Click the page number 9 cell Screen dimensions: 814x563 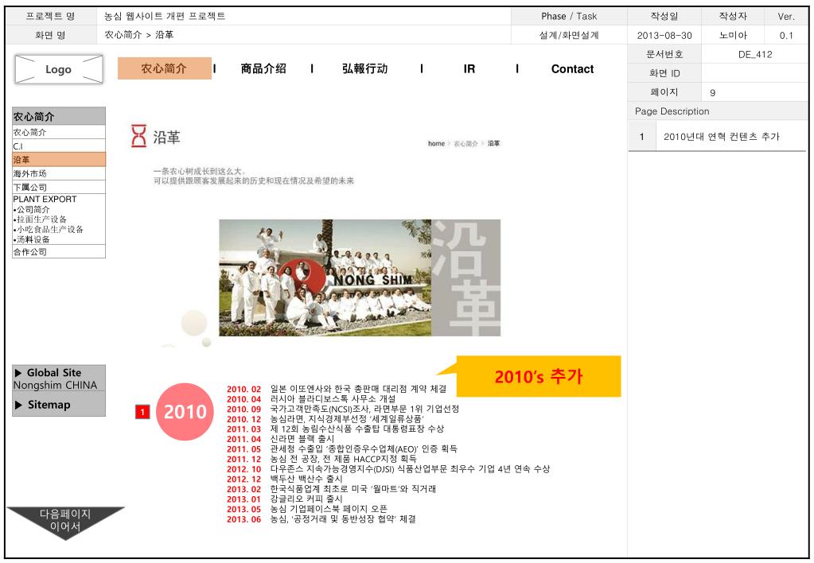coord(755,92)
